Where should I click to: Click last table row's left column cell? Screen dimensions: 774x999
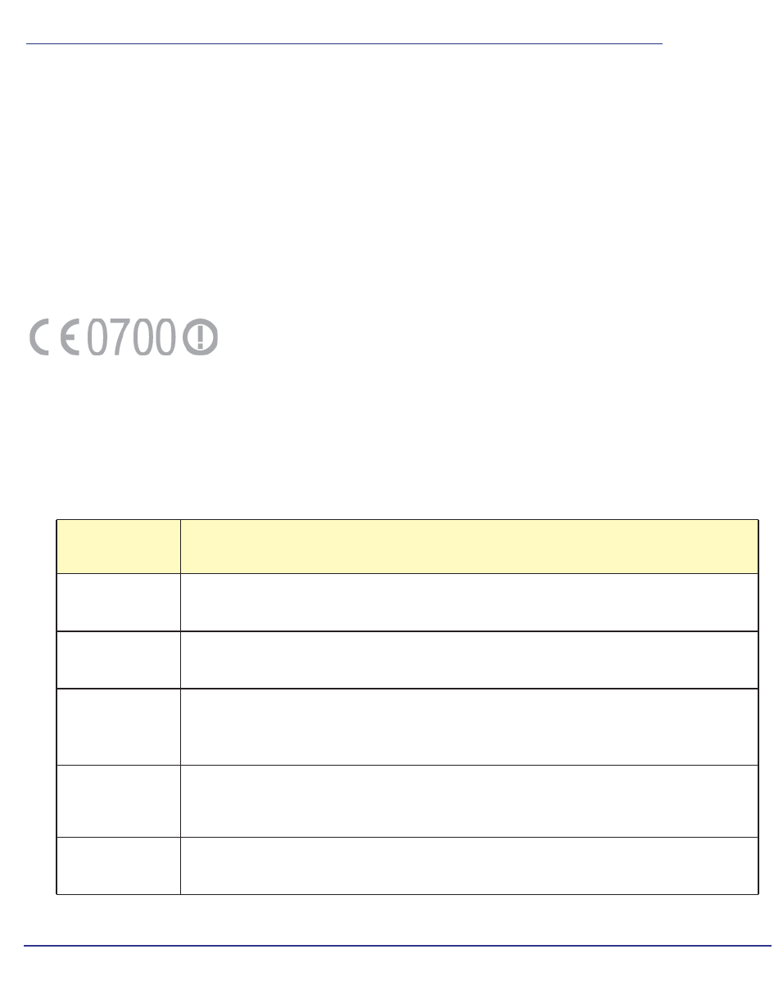pyautogui.click(x=118, y=866)
